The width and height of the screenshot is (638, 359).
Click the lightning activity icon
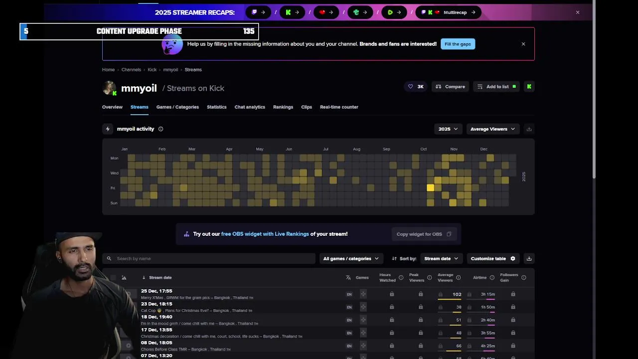point(108,129)
